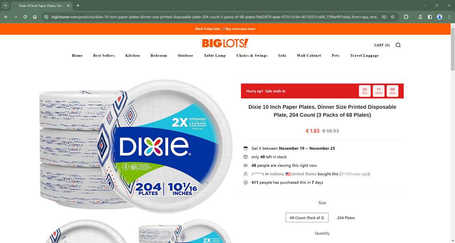This screenshot has height=243, width=455.
Task: Click the Black Friday Sale banner
Action: point(225,29)
